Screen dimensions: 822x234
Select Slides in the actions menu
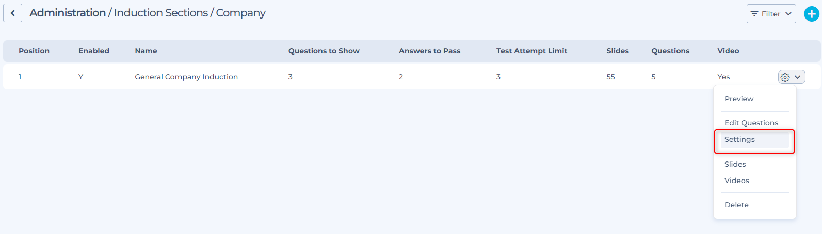tap(735, 164)
